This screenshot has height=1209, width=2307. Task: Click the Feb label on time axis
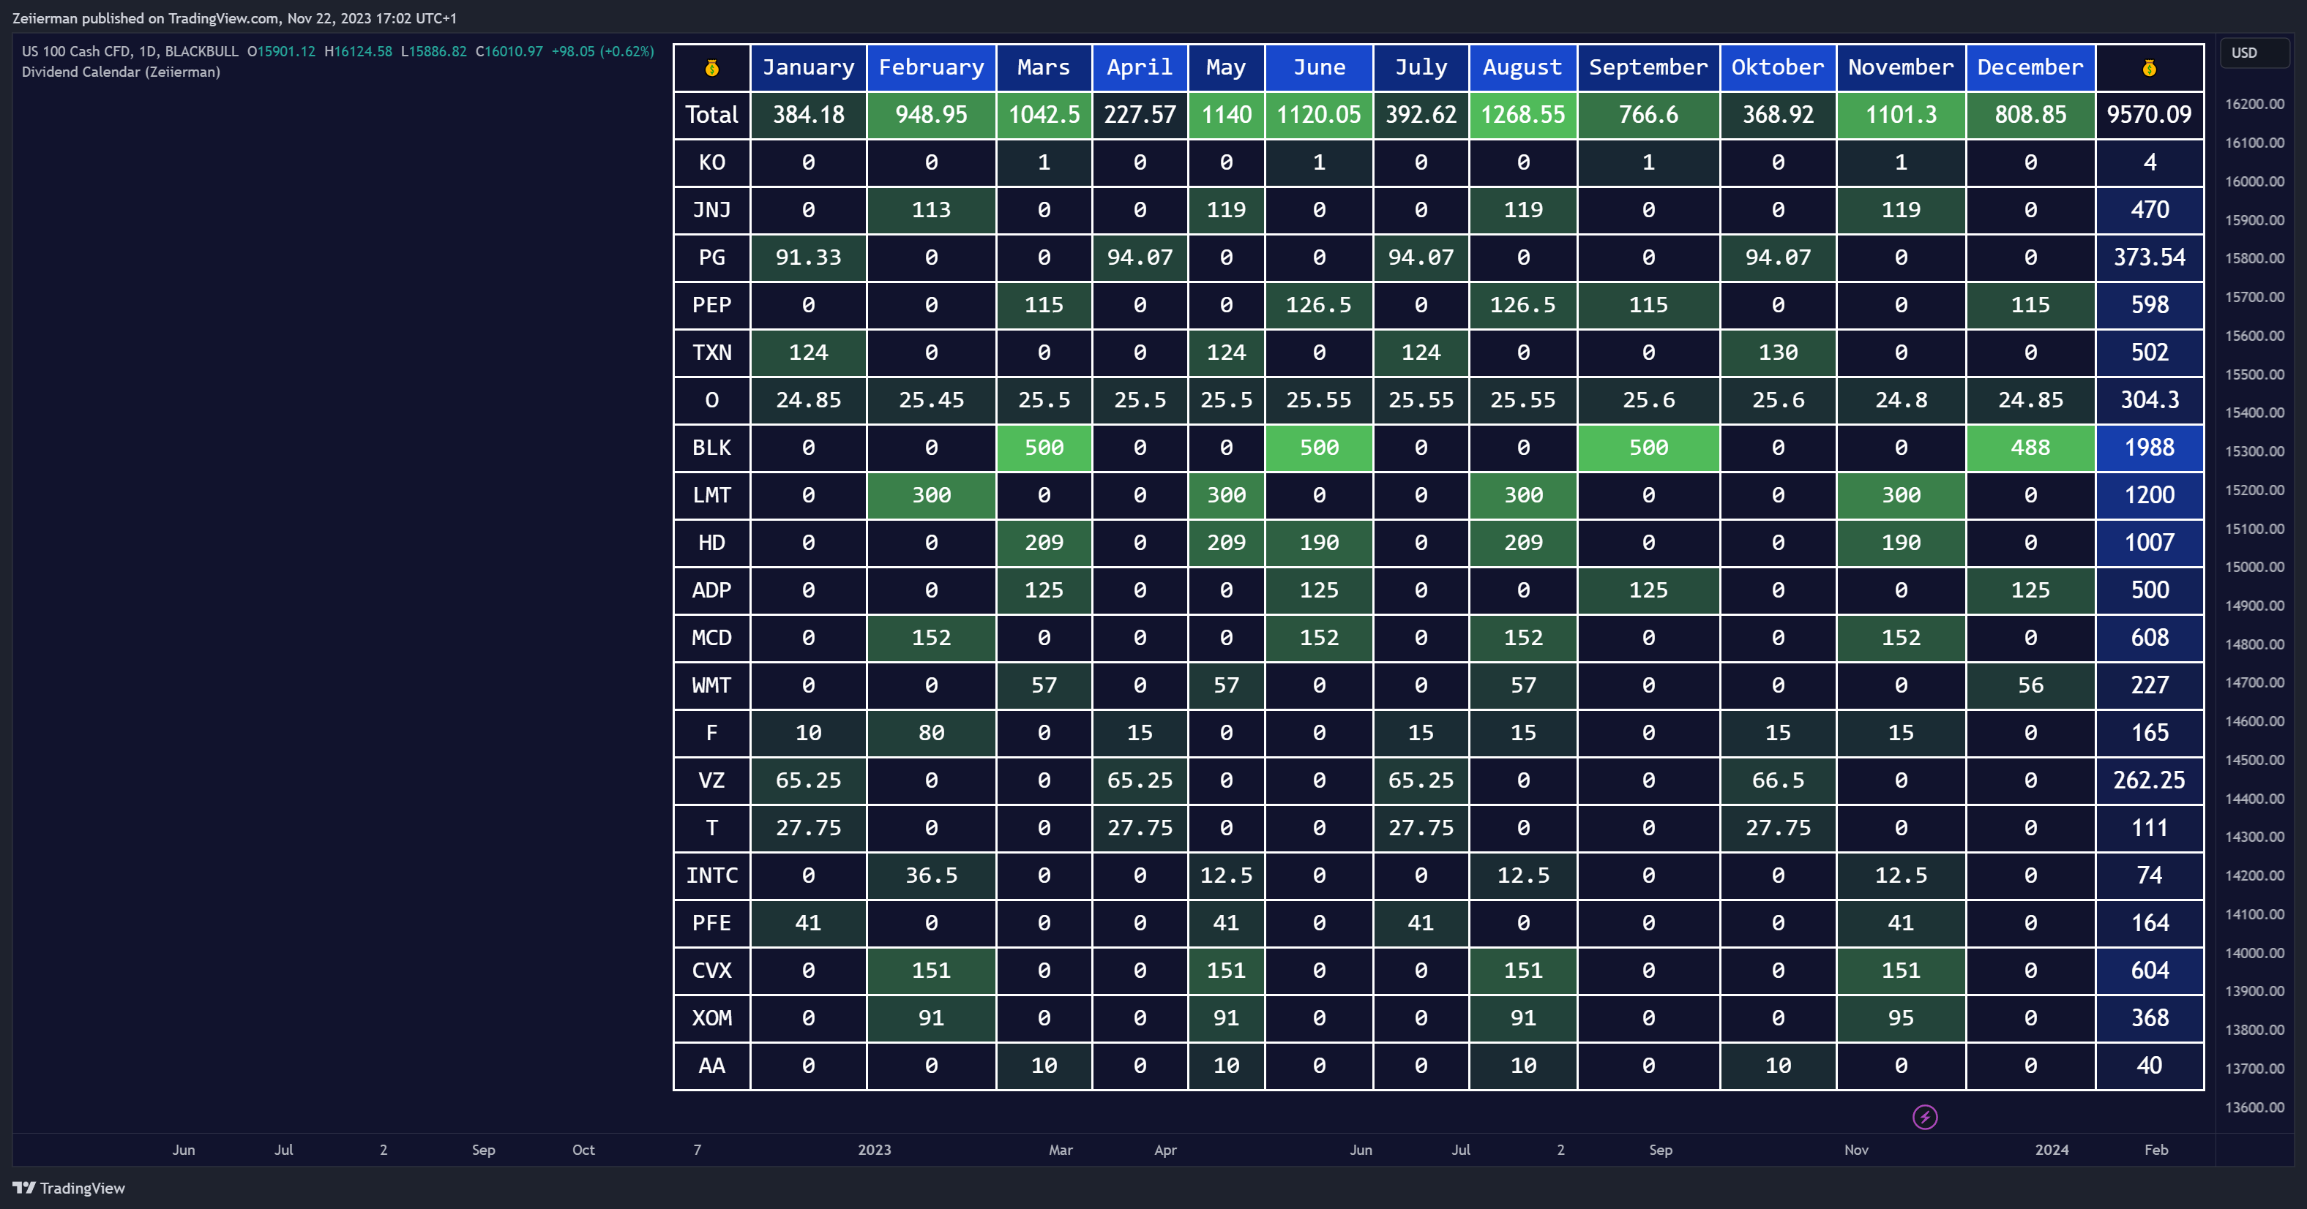point(2156,1150)
